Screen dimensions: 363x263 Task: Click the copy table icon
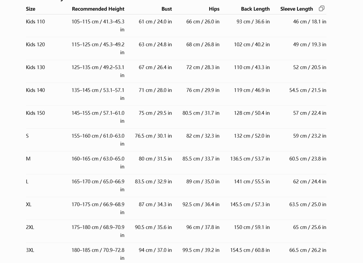pos(322,8)
